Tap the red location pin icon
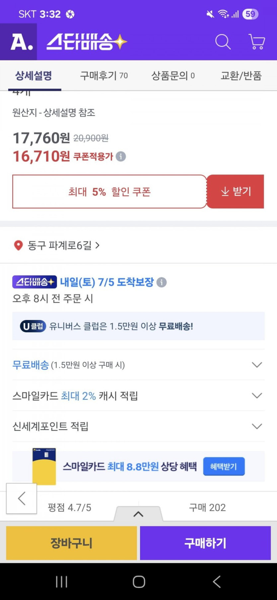This screenshot has width=277, height=600. coord(18,245)
